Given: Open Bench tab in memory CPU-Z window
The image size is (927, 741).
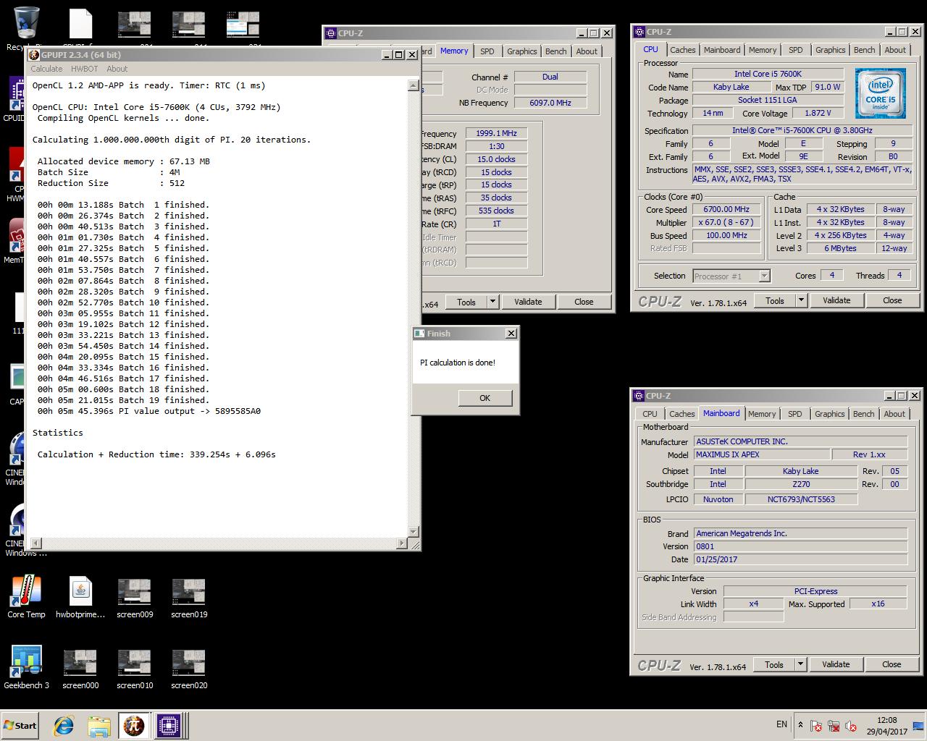Looking at the screenshot, I should coord(555,51).
